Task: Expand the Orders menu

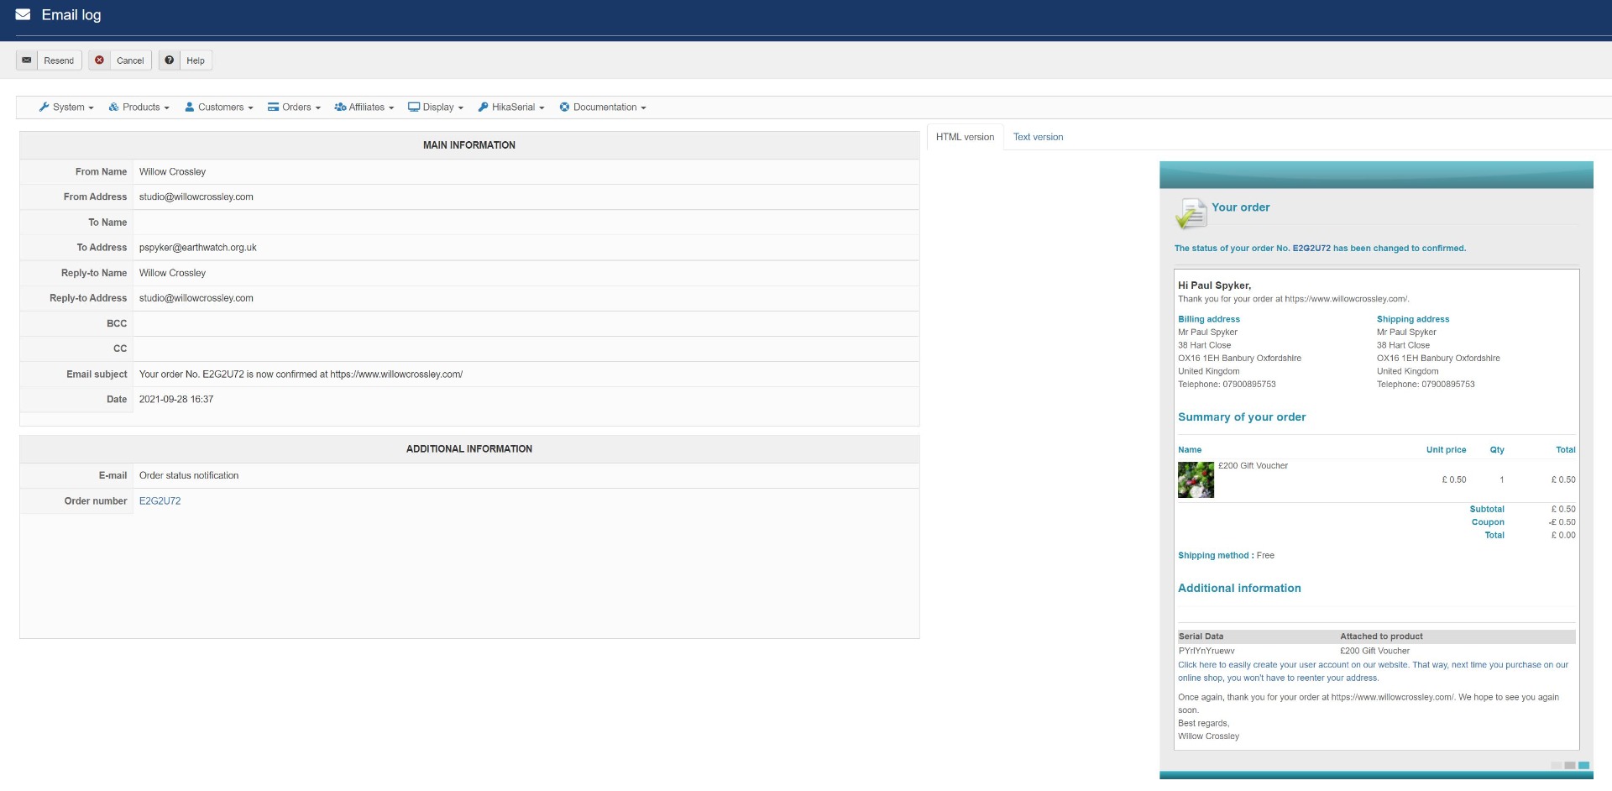Action: [x=294, y=107]
